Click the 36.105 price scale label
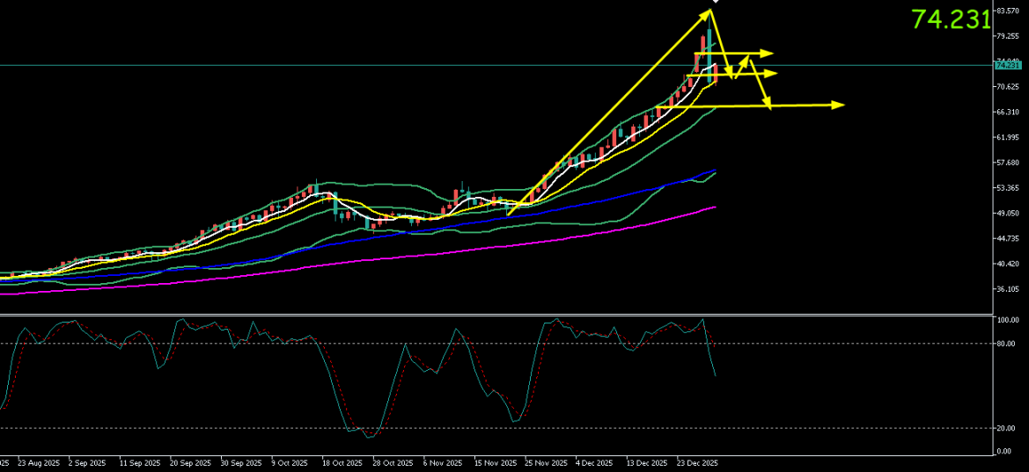This screenshot has width=1029, height=472. point(1008,289)
